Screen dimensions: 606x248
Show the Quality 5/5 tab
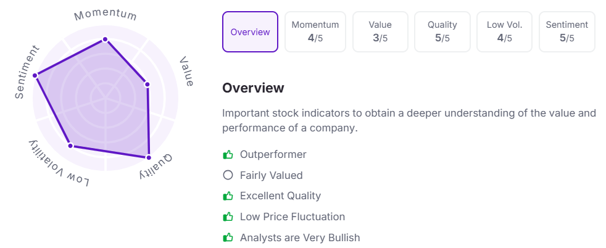(x=442, y=32)
